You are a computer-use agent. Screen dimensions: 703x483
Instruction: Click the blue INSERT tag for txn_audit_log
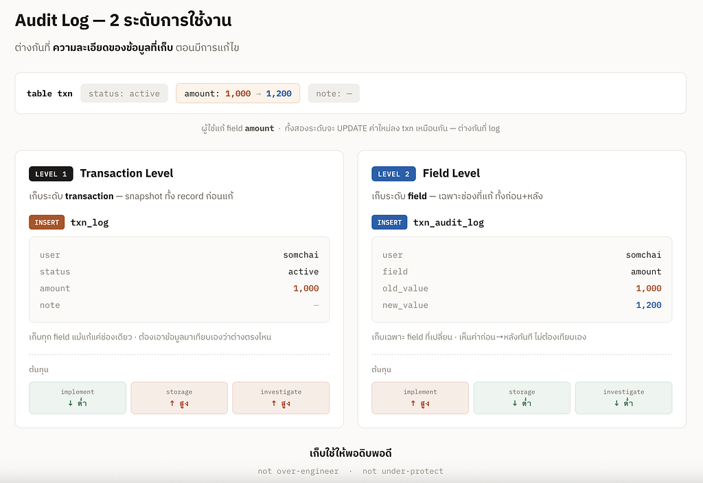(389, 222)
